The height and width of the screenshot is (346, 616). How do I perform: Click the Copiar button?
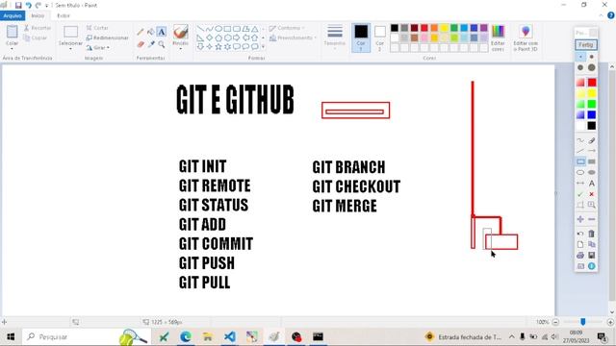[x=36, y=38]
